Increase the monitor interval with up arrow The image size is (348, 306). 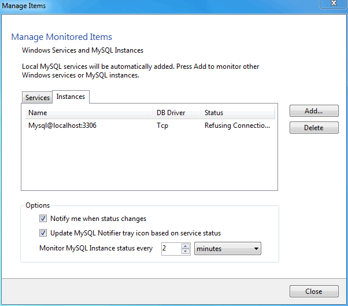point(186,246)
